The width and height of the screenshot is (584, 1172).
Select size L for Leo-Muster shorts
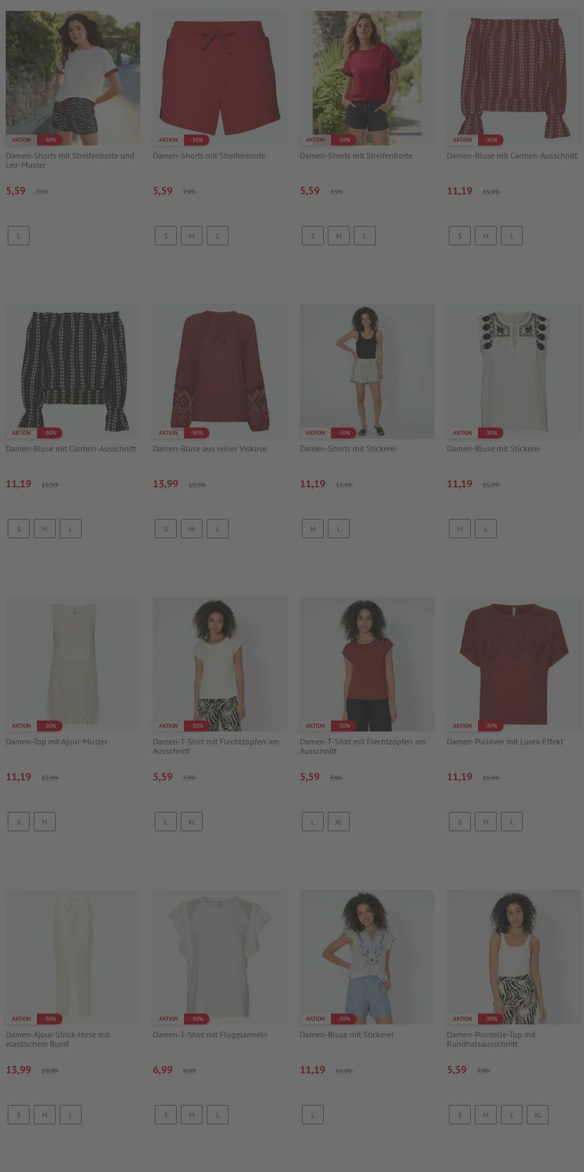pos(19,236)
